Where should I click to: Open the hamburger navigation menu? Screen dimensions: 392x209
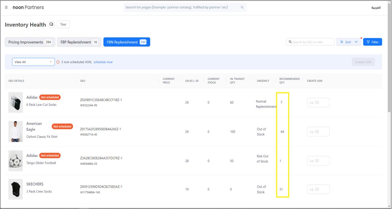click(6, 8)
